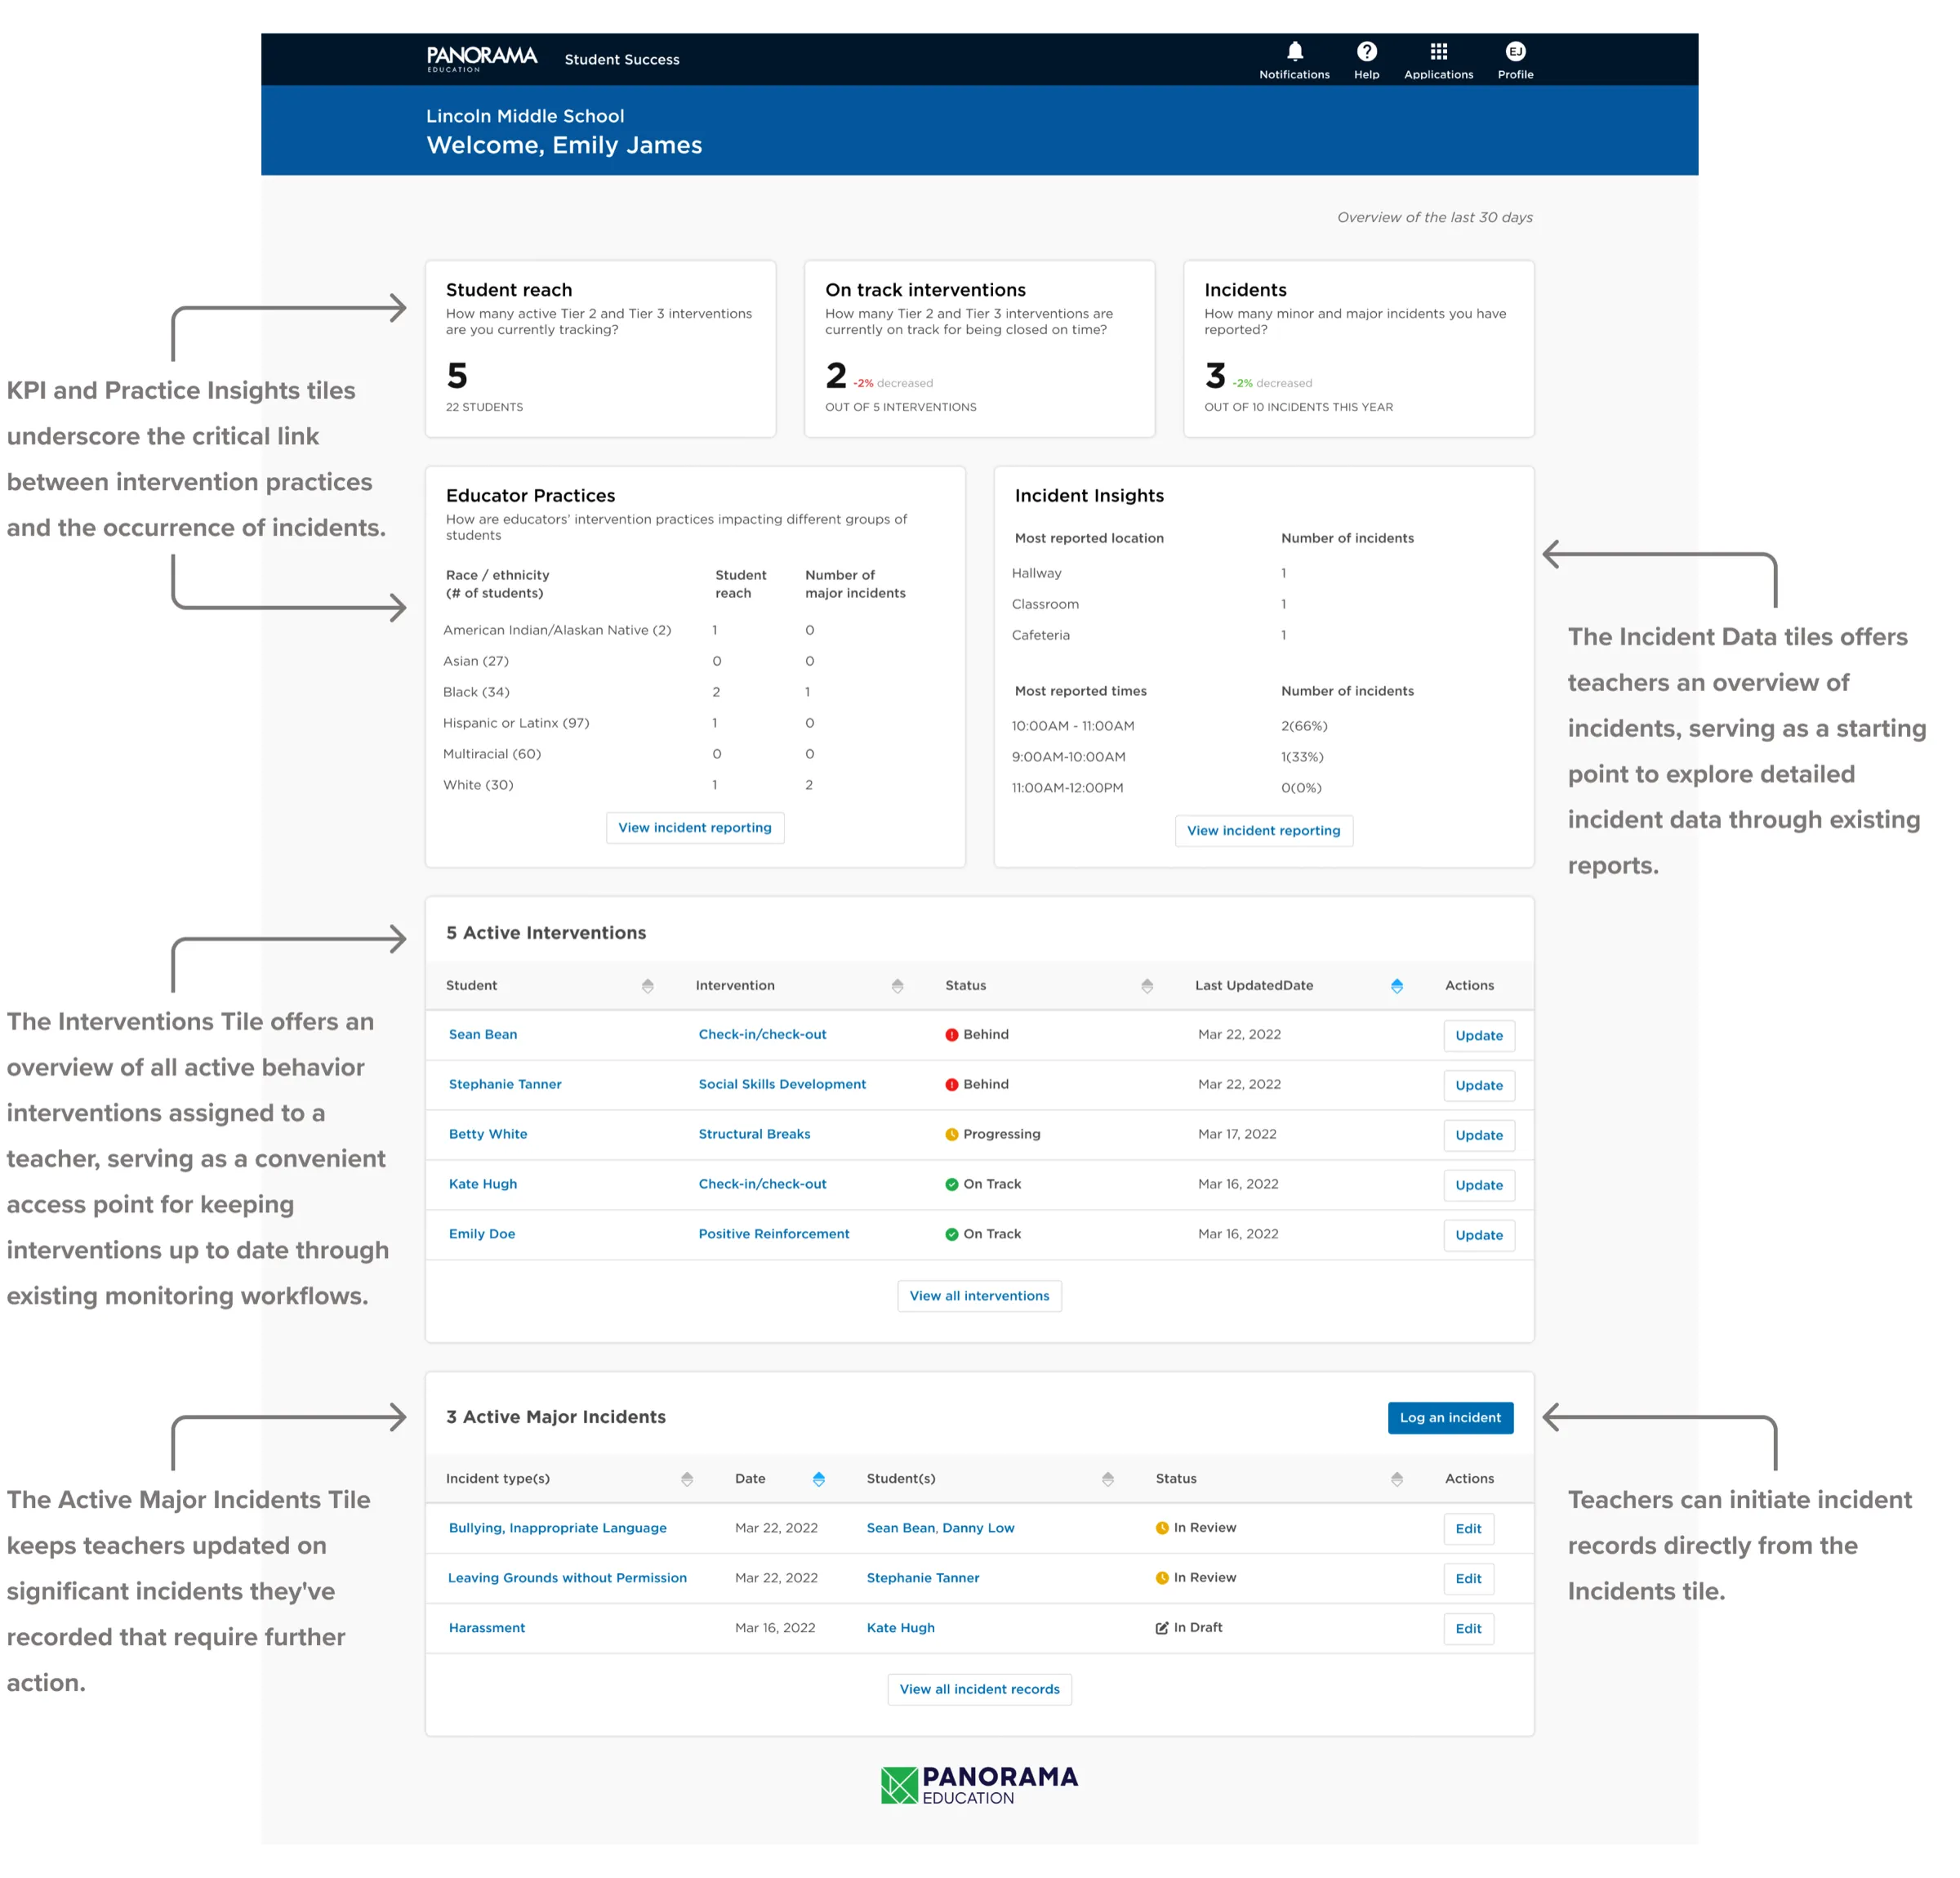Sort incidents by Student(s) column
Screen dimensions: 1960x1878
[x=1107, y=1479]
